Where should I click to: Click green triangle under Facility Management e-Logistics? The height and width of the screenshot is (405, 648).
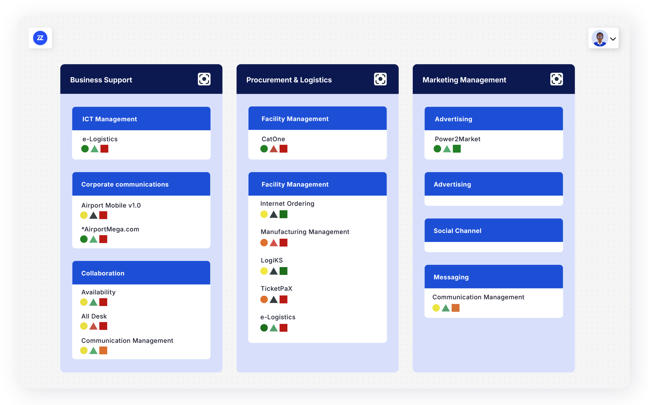273,328
